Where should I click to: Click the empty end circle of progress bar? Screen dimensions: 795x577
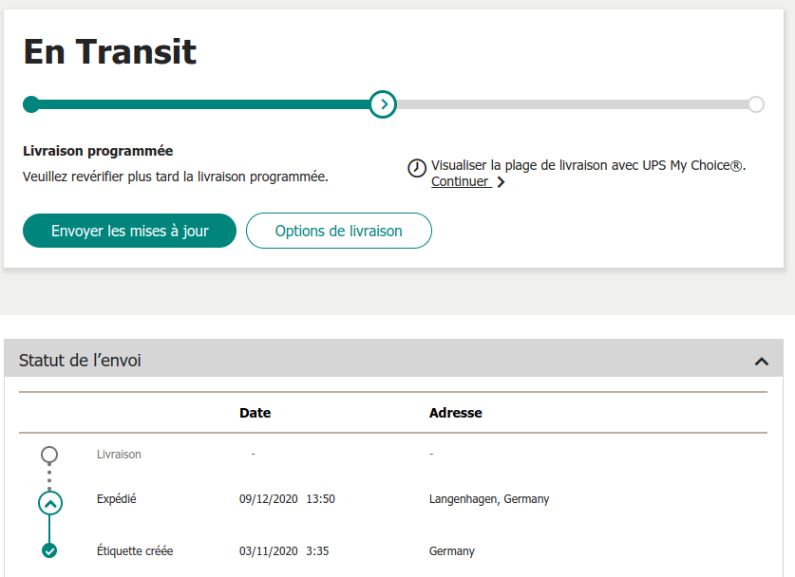pos(756,104)
